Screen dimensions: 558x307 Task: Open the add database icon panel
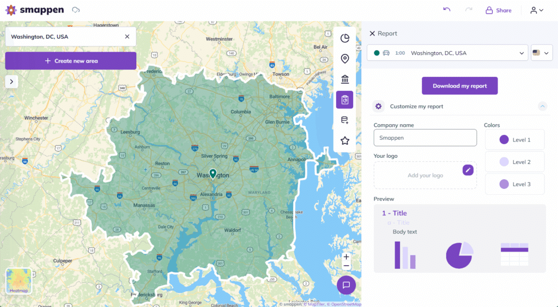tap(344, 120)
